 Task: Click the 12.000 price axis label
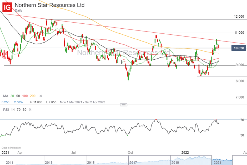click(x=239, y=17)
